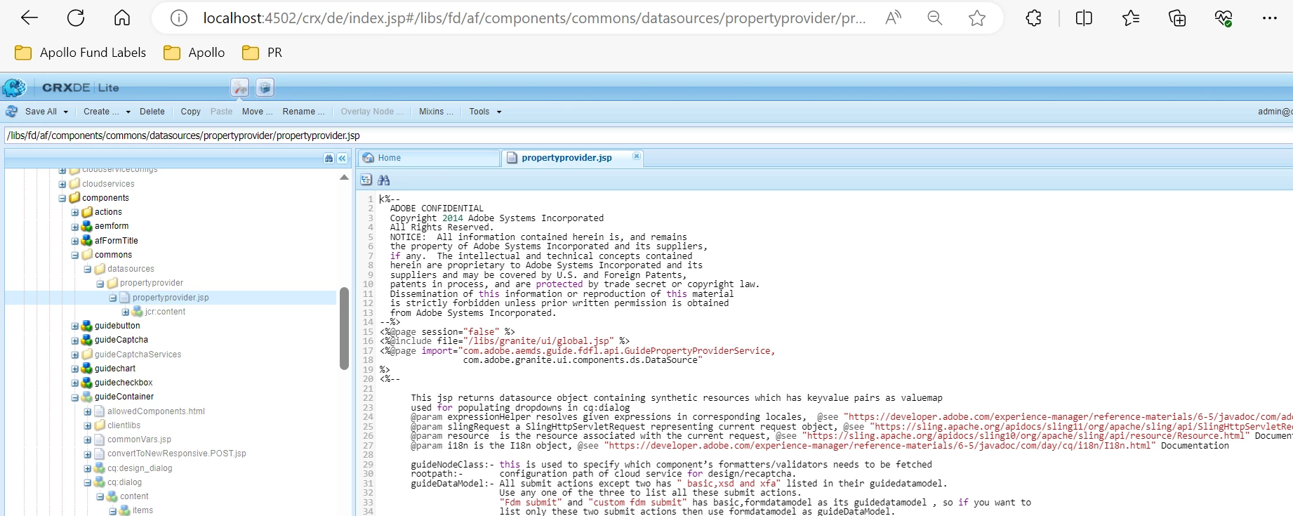Image resolution: width=1293 pixels, height=516 pixels.
Task: Click the afFormTitle component icon
Action: [87, 241]
